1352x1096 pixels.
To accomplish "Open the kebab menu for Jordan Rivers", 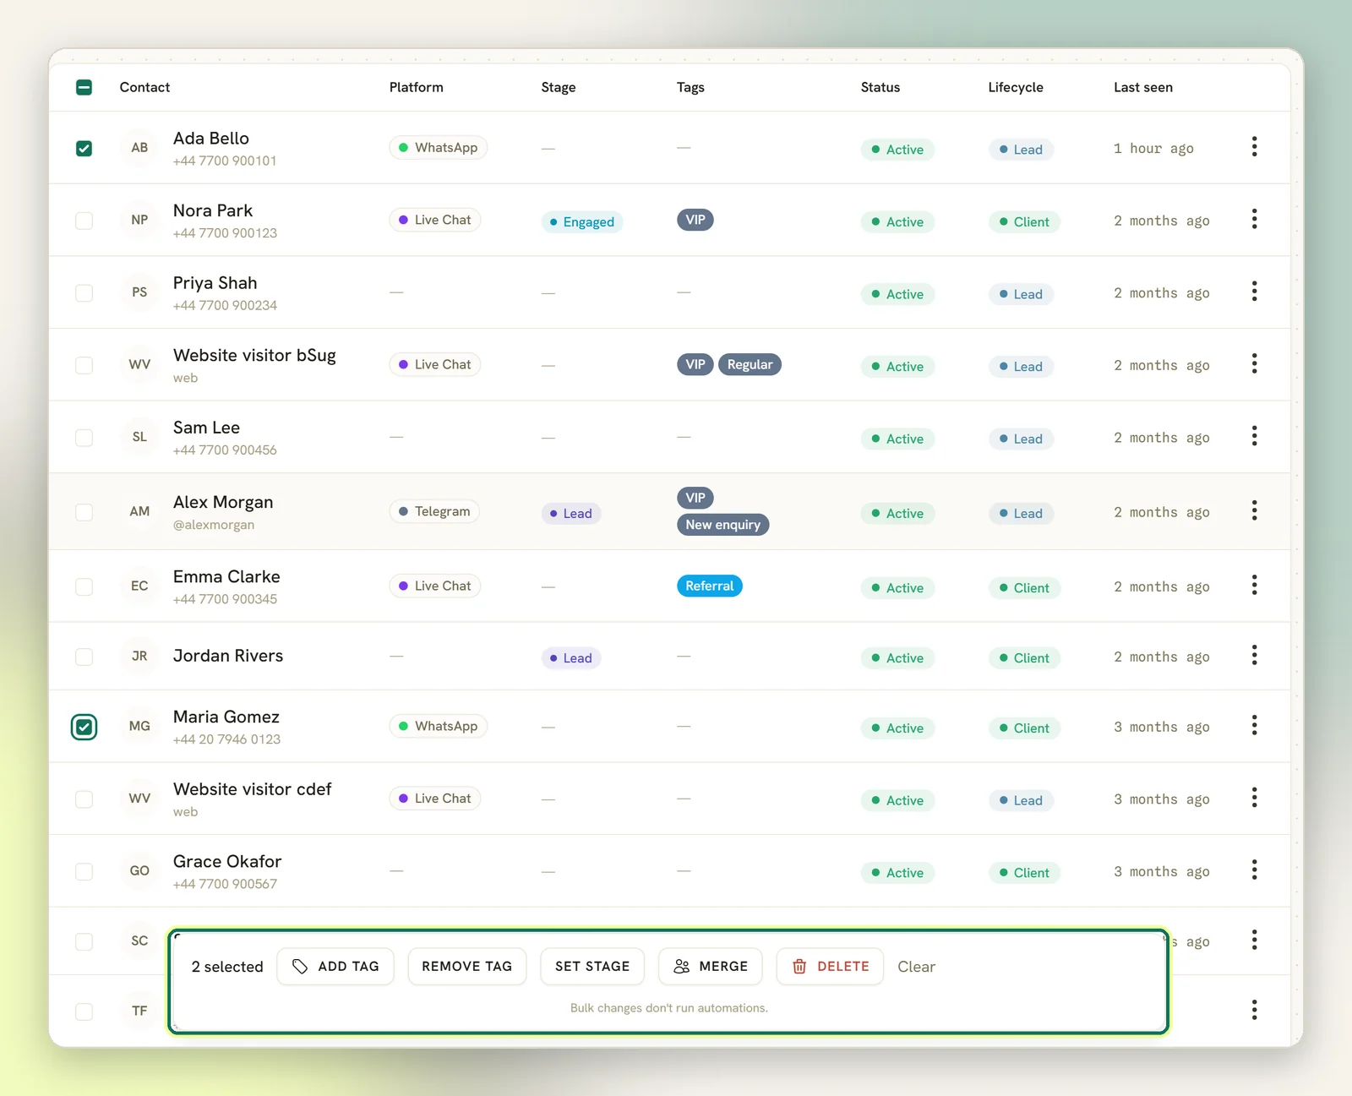I will [1254, 655].
